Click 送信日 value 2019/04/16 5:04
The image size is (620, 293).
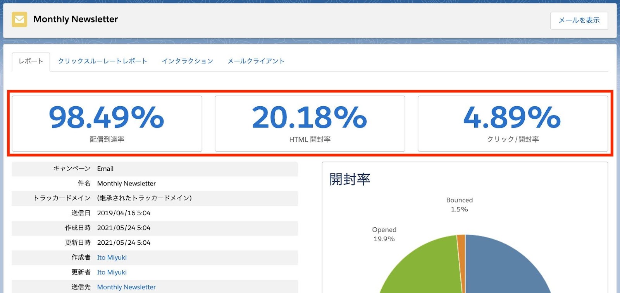click(x=124, y=213)
